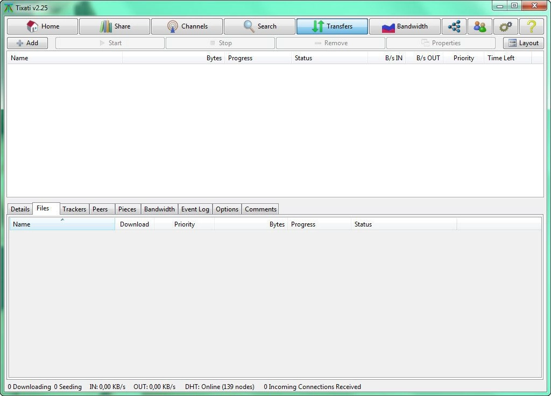
Task: Select the Transfers section button
Action: click(332, 26)
